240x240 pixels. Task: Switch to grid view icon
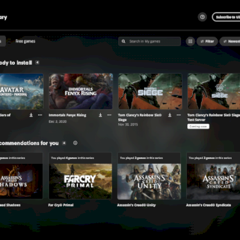click(190, 41)
